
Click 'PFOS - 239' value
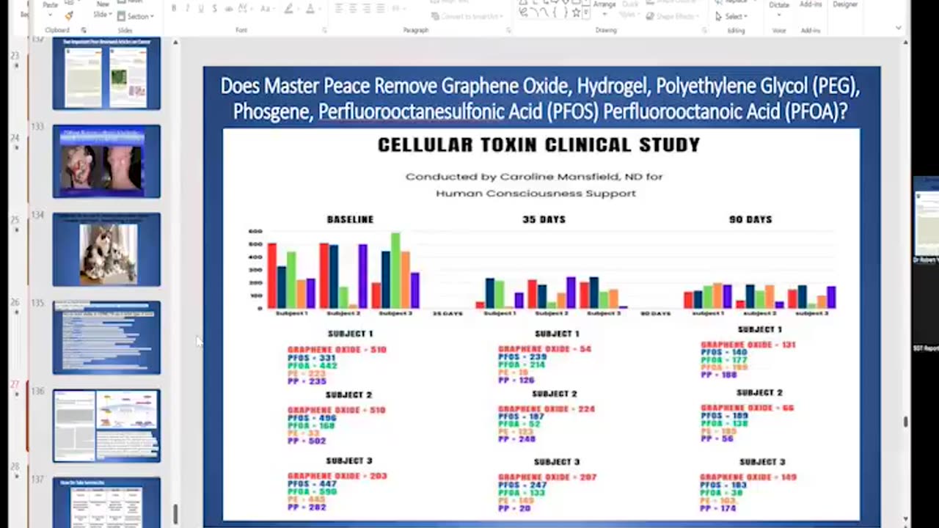pyautogui.click(x=522, y=357)
